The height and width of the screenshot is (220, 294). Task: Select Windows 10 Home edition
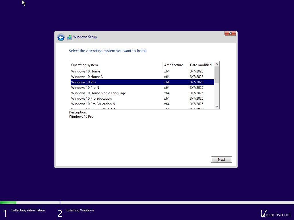86,71
